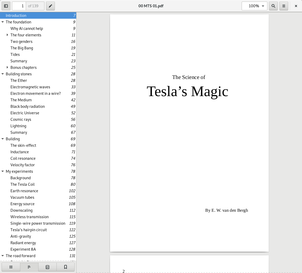Open the Lightning outline entry

pyautogui.click(x=38, y=126)
